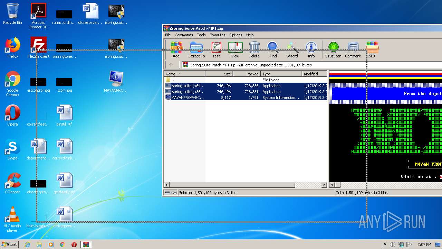Click the WinRAR title bar icon
Image resolution: width=442 pixels, height=249 pixels.
[x=167, y=28]
